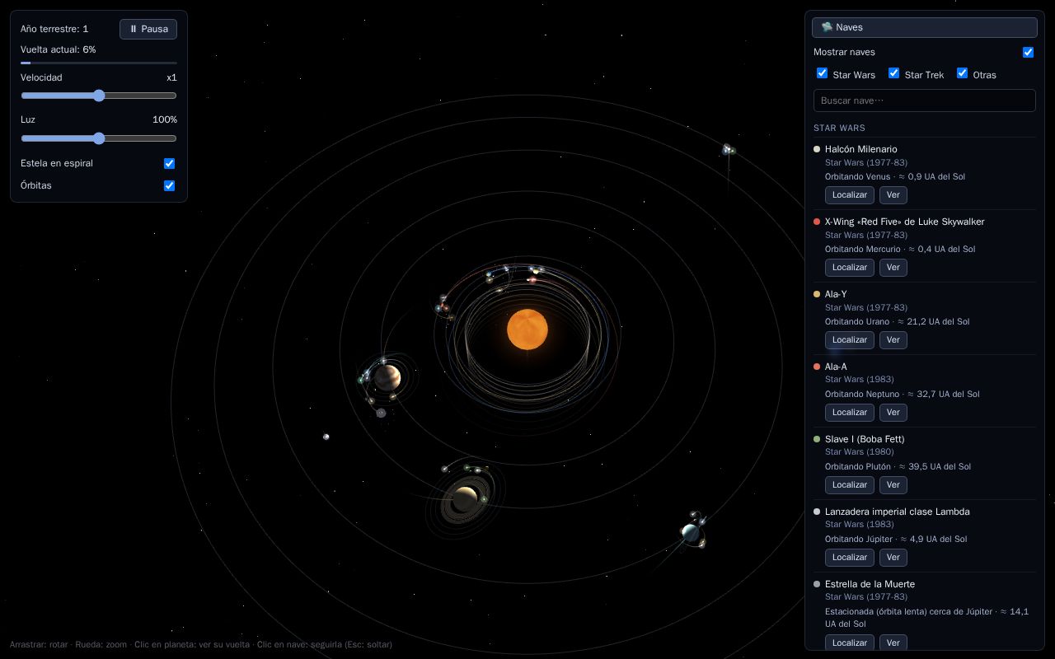The image size is (1055, 659).
Task: Click Ver for Slave I (Boba Fett)
Action: 893,485
